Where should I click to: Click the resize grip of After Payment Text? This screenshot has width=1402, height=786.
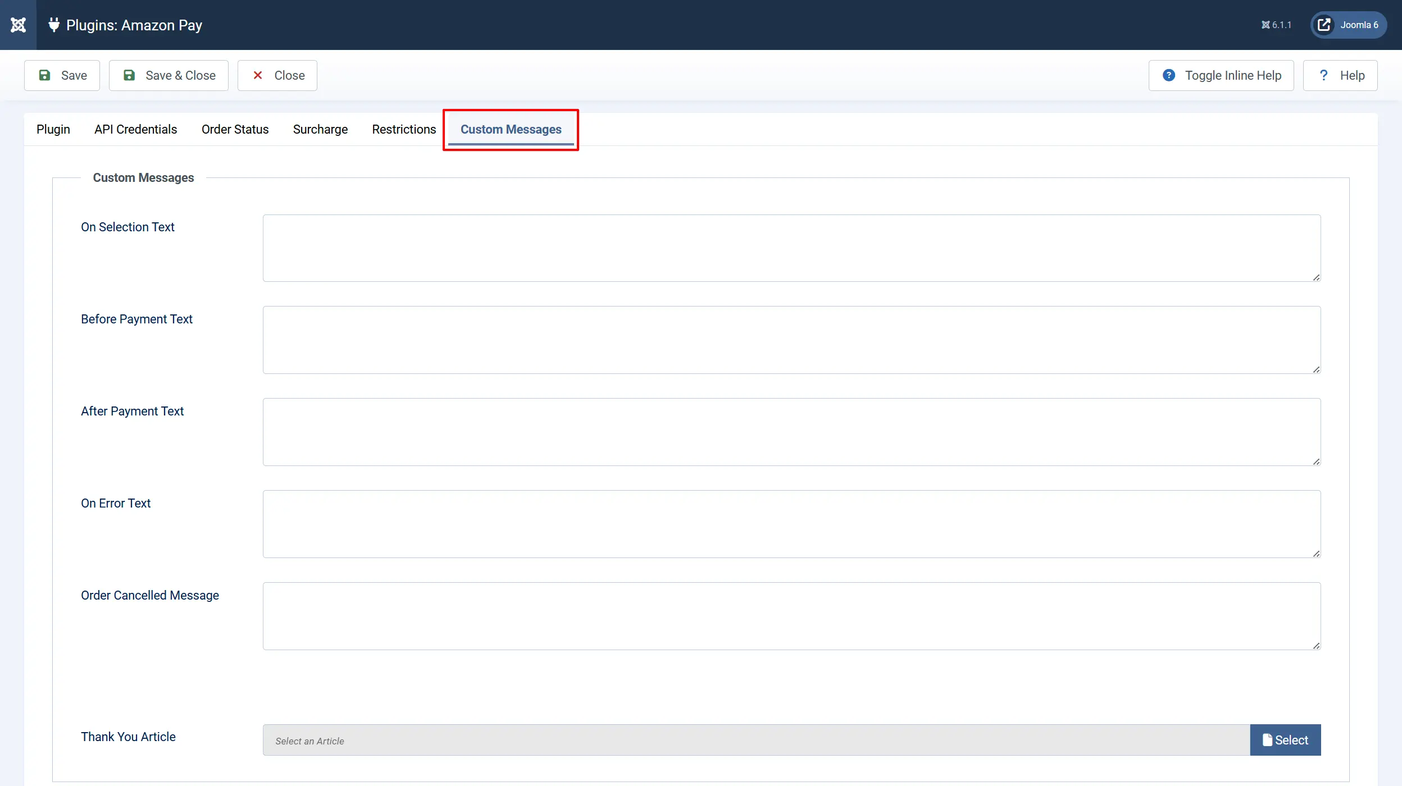(1316, 461)
